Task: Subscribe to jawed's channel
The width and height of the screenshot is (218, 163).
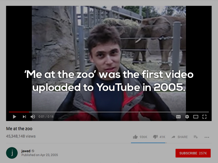Action: coord(193,153)
